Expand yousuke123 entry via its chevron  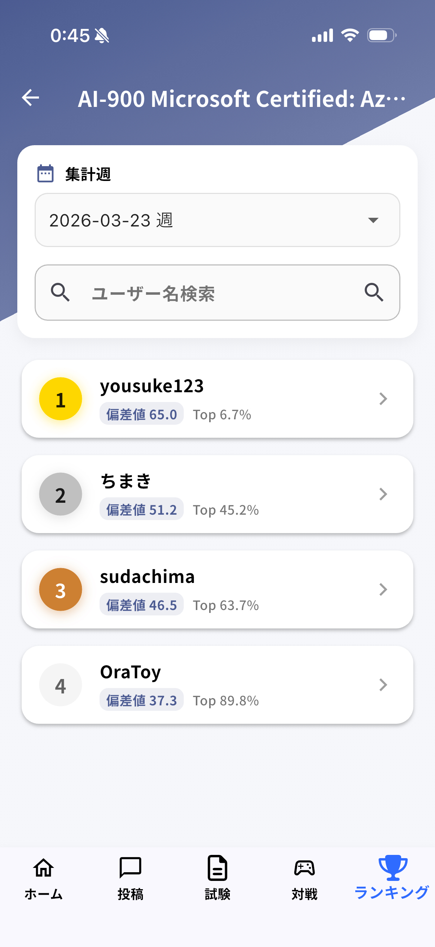coord(383,399)
